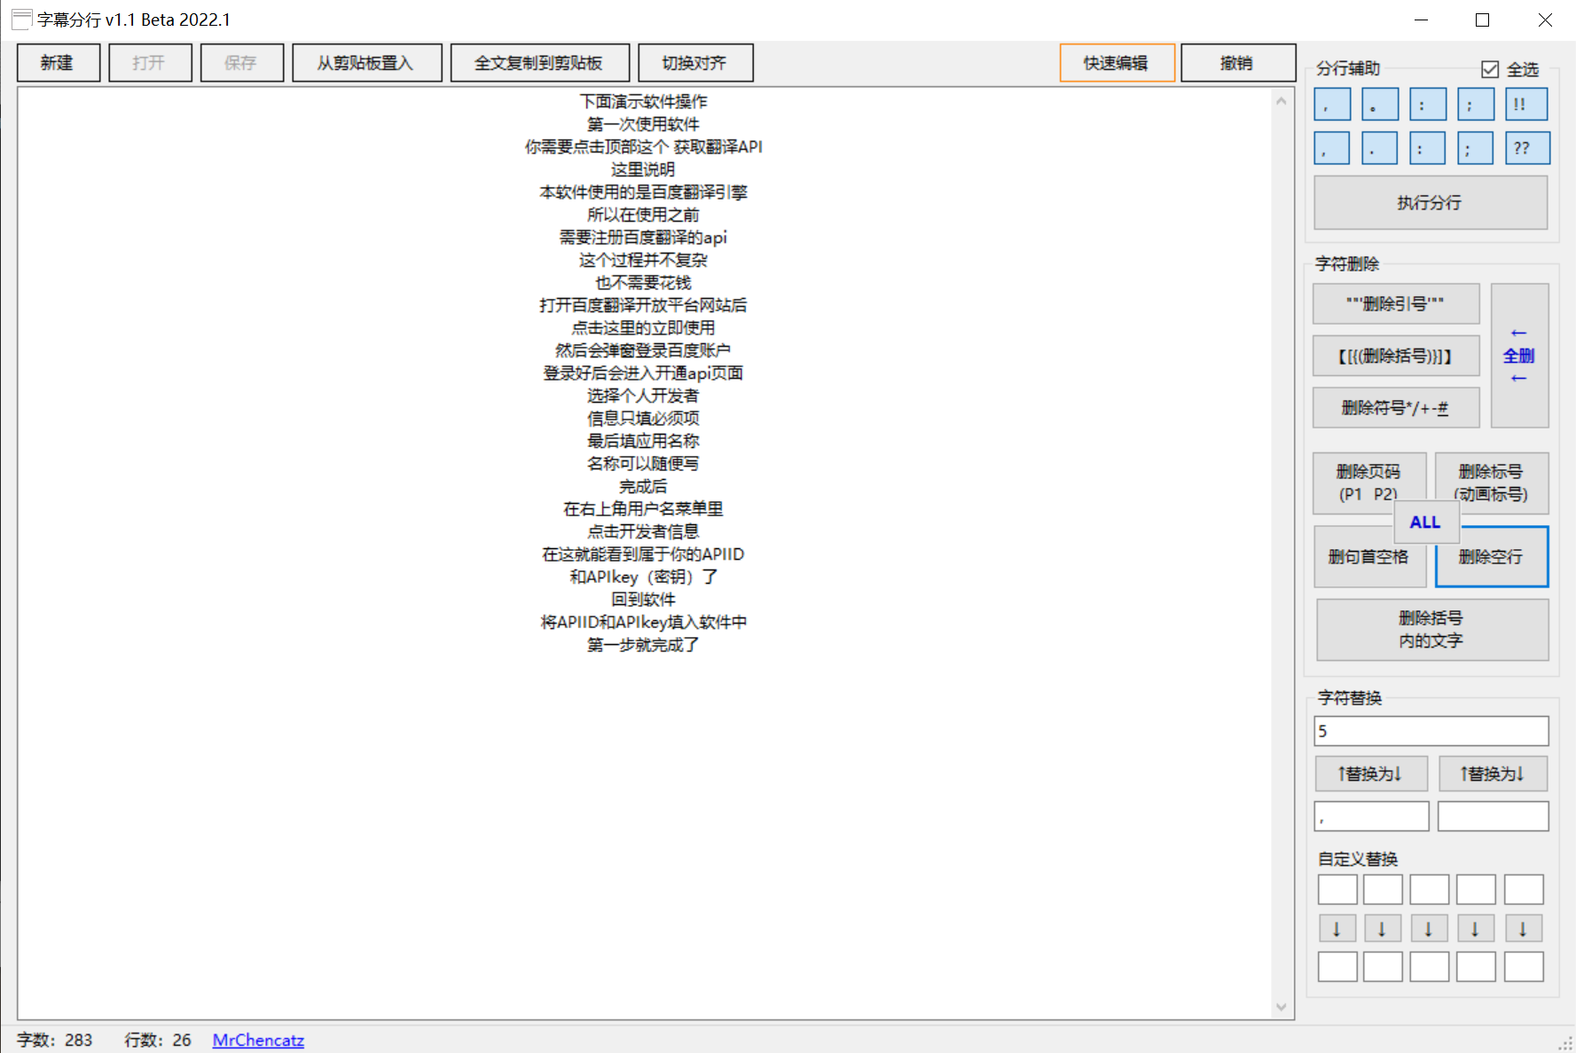Image resolution: width=1576 pixels, height=1053 pixels.
Task: Click the line 你需要点击顶部这个 获取翻译API
Action: 644,146
